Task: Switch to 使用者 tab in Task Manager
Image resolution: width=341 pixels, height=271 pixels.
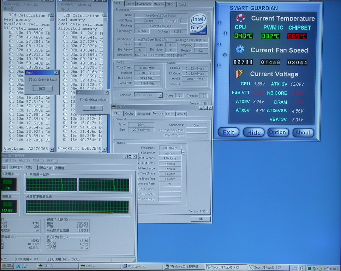Action: point(59,168)
